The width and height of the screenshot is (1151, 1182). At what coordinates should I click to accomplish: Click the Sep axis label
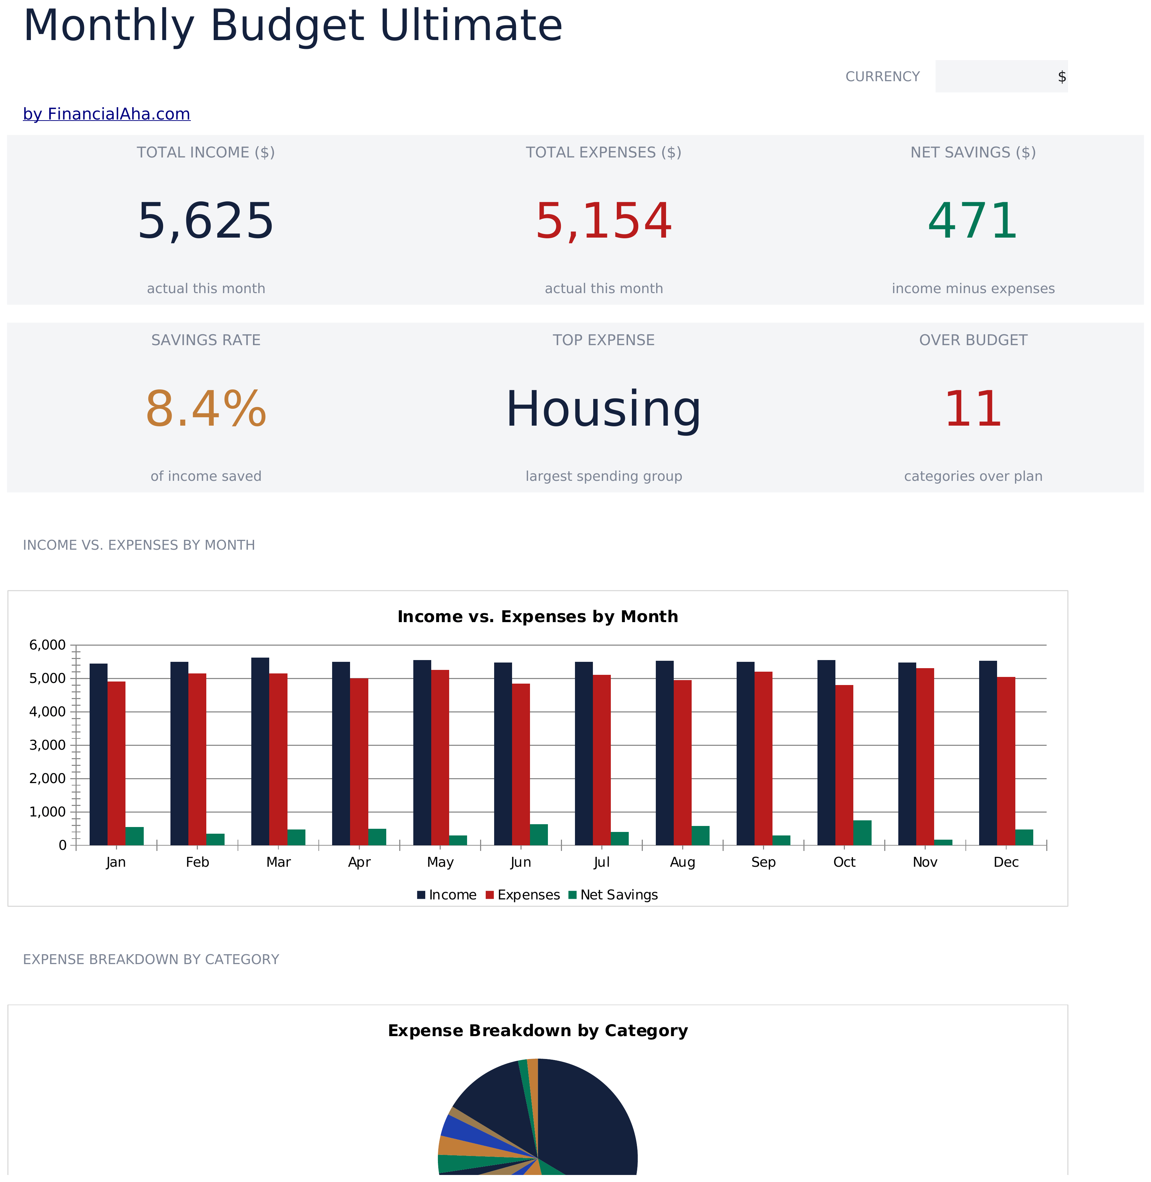click(x=763, y=862)
